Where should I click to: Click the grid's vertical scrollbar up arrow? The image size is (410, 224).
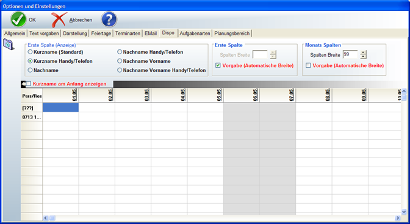[404, 92]
